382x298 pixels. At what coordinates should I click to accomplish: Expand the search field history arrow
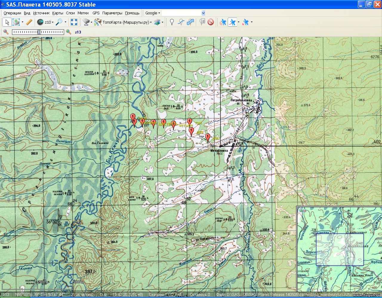pos(203,13)
